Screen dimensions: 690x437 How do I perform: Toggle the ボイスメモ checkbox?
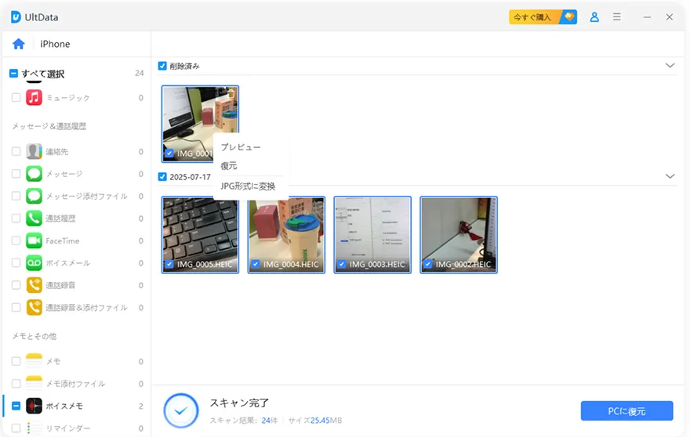16,406
